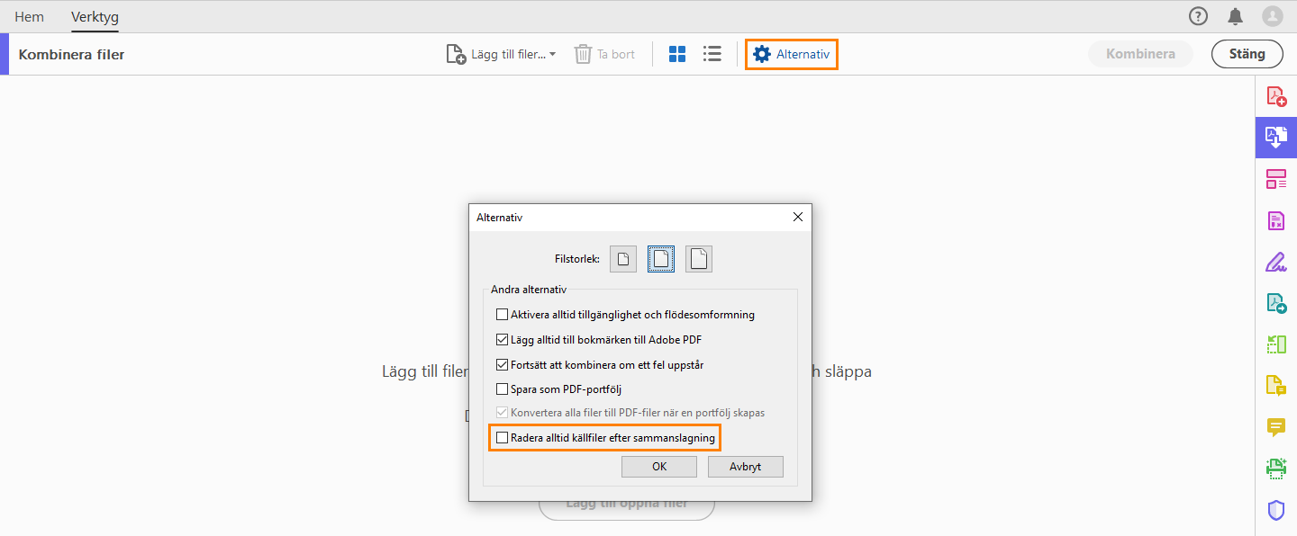Viewport: 1297px width, 536px height.
Task: Open the notifications bell
Action: tap(1235, 16)
